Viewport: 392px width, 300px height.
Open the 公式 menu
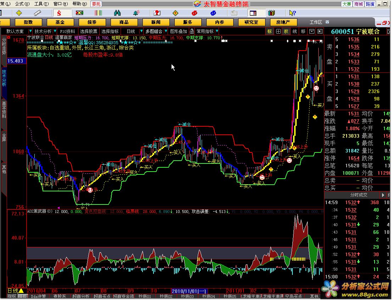pyautogui.click(x=22, y=4)
